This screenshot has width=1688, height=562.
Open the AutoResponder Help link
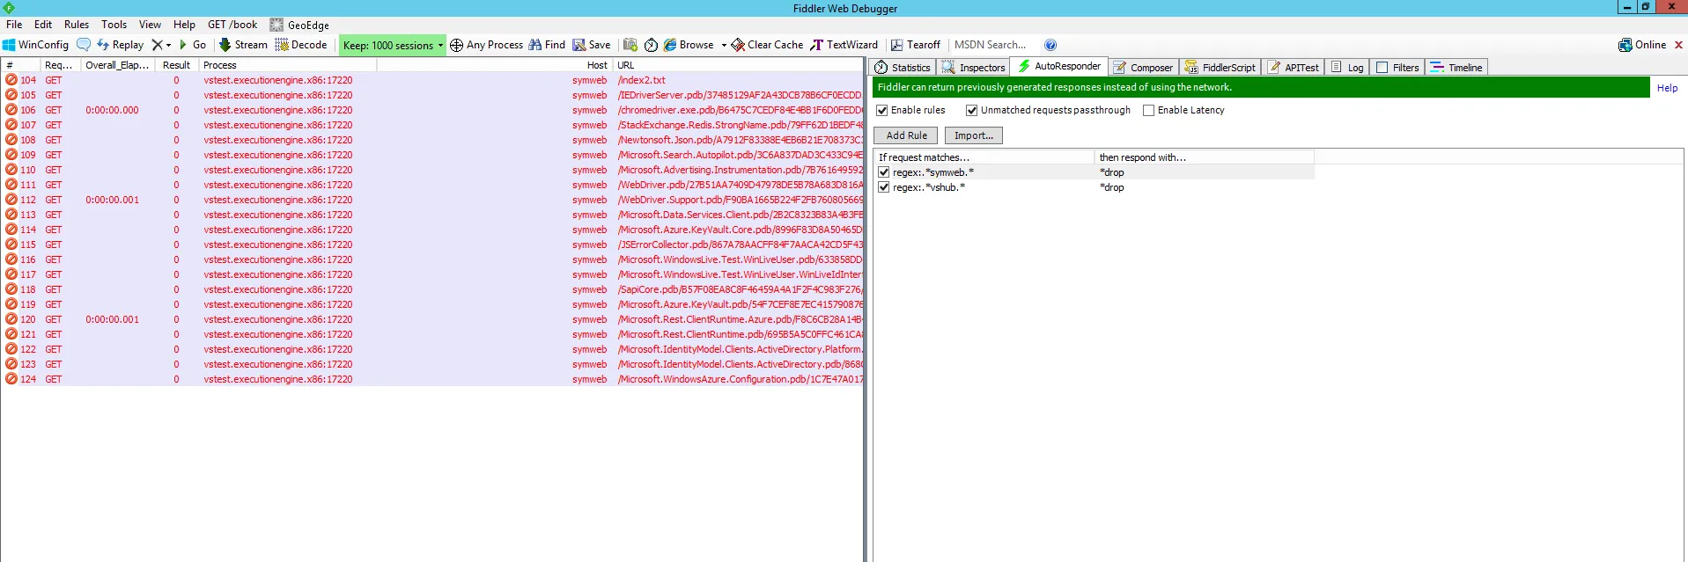[1667, 88]
